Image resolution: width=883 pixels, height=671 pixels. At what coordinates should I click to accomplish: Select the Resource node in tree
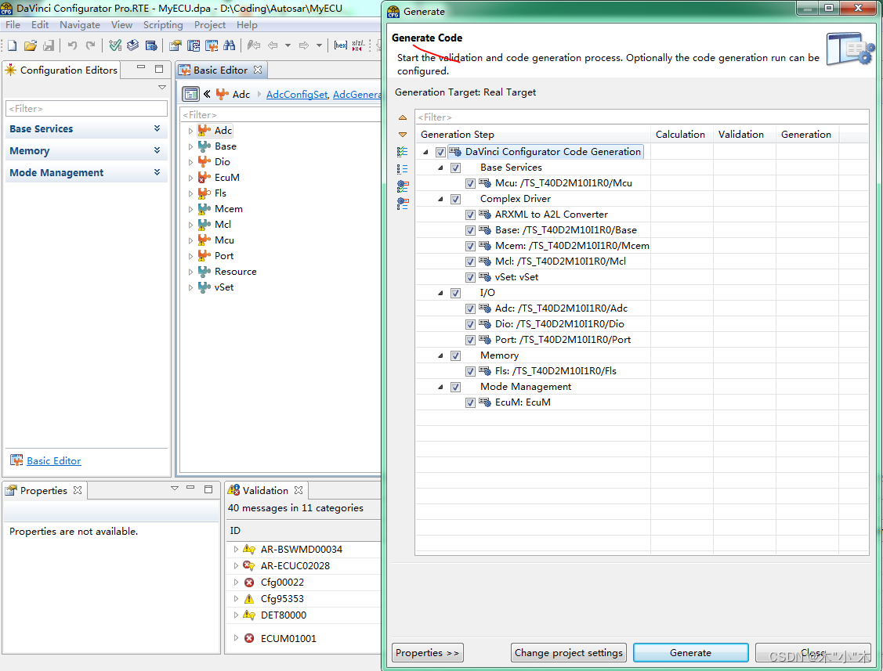[x=235, y=272]
